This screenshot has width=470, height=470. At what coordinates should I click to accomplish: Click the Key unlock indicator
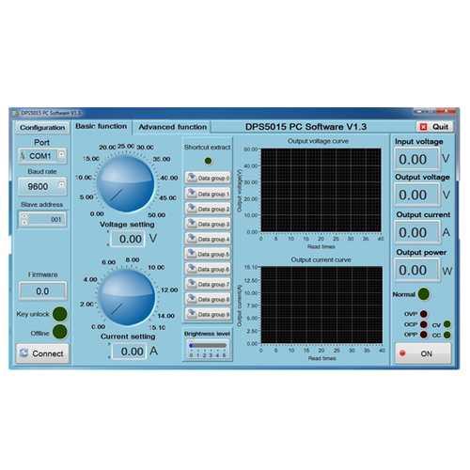point(60,314)
